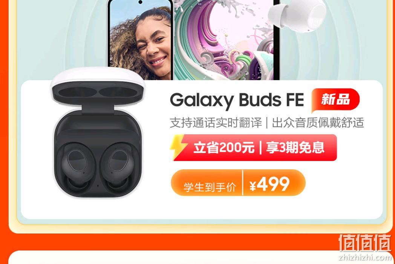Click the 出众音质佩戴舒适 description text
The width and height of the screenshot is (395, 264).
318,123
